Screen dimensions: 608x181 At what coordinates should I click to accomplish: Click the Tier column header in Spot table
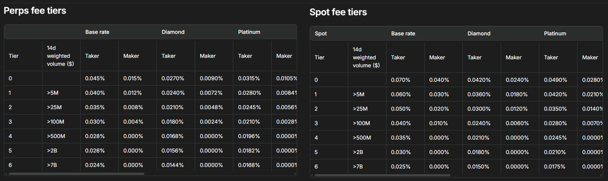tap(319, 57)
